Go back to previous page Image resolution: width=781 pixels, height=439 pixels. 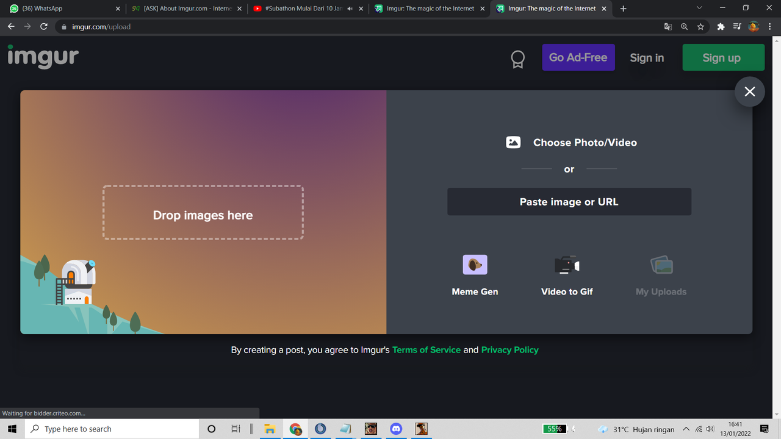[10, 27]
